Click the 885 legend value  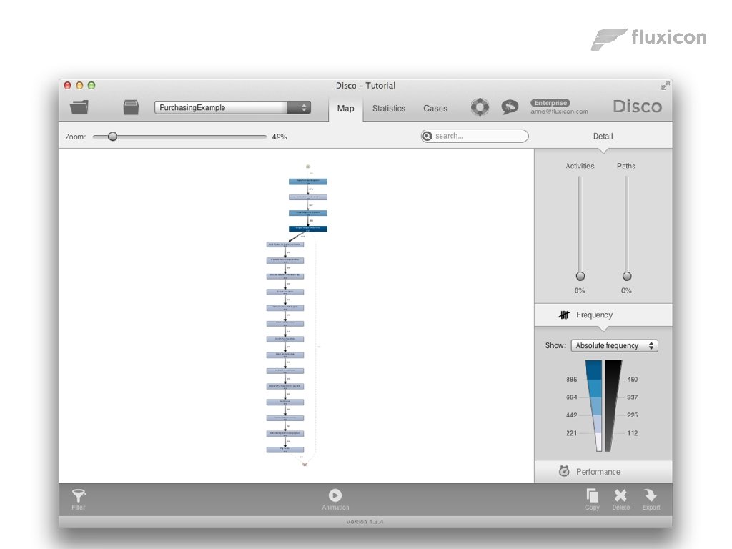571,379
